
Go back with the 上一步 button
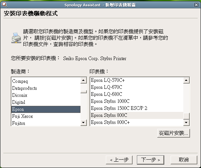(119, 160)
